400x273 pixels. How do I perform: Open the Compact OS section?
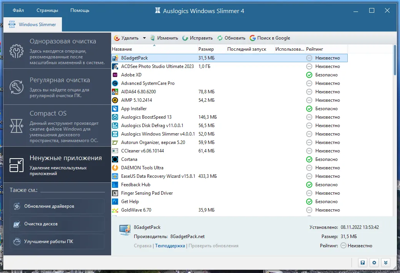pyautogui.click(x=57, y=126)
